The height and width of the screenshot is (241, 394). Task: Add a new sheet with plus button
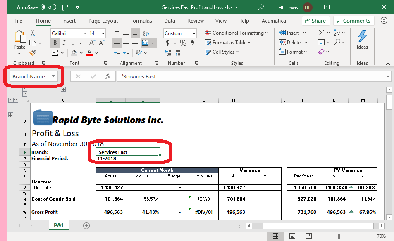tap(86, 226)
